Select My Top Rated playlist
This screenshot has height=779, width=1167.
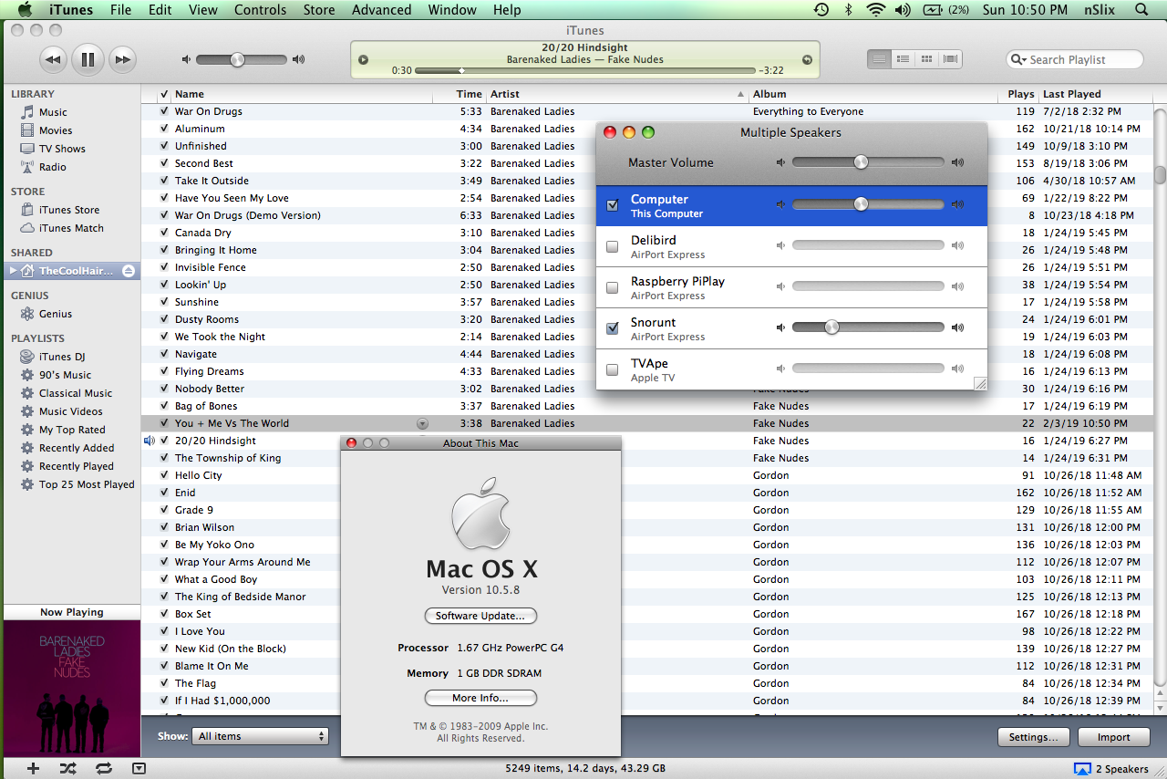coord(72,430)
